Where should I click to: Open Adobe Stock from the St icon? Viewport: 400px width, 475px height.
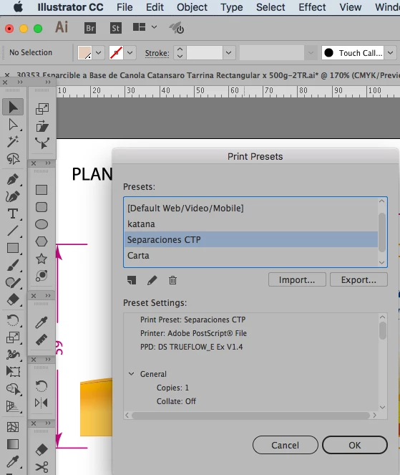click(x=116, y=28)
